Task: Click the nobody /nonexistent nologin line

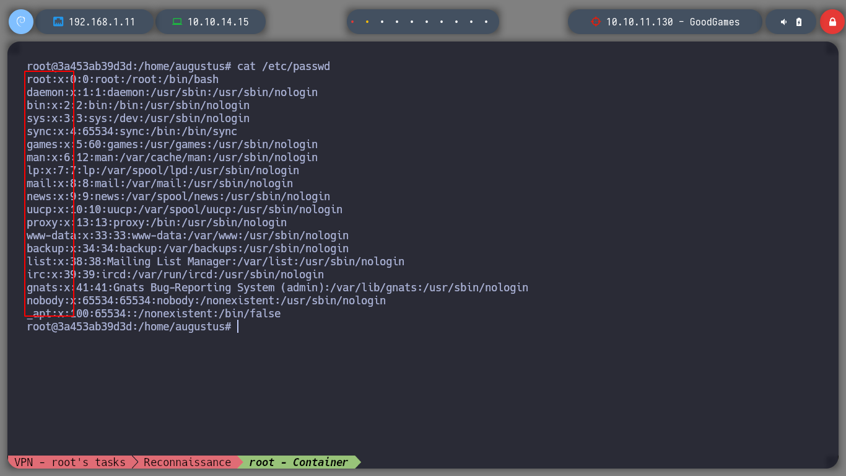Action: pyautogui.click(x=206, y=301)
